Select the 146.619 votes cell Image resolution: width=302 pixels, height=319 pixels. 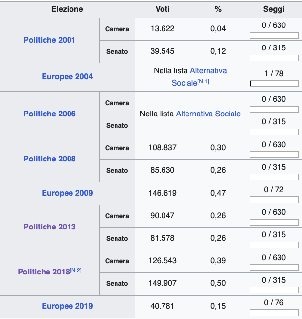tap(163, 193)
